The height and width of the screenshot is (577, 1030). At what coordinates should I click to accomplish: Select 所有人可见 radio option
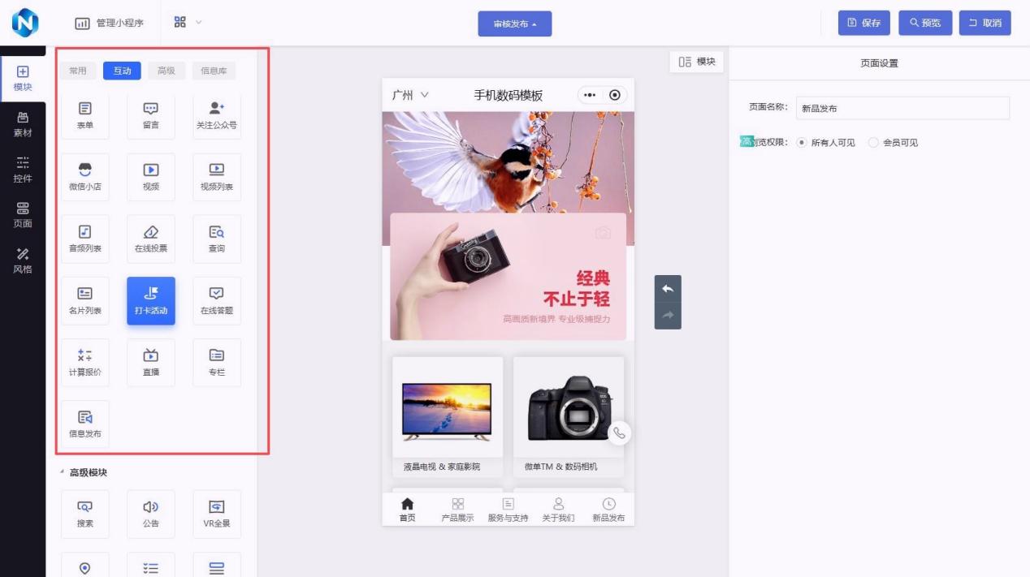coord(802,143)
